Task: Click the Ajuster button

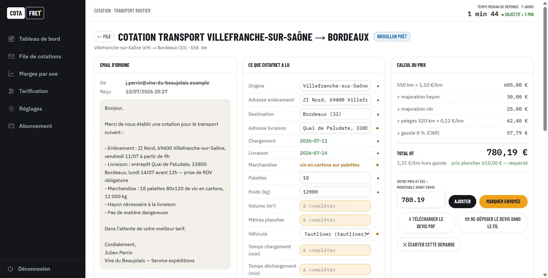Action: point(462,202)
